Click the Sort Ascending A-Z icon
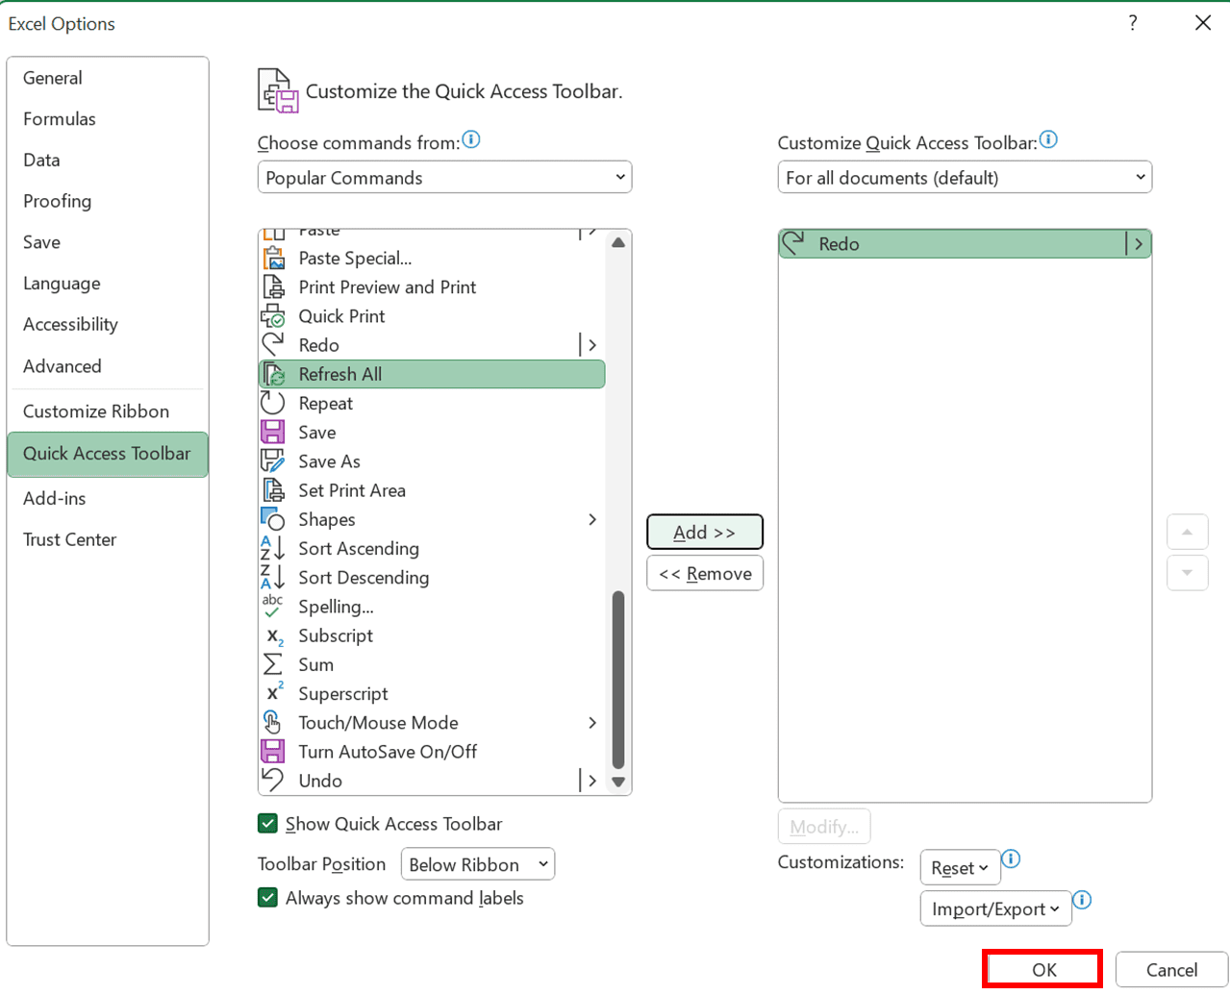Screen dimensions: 1230x995 click(x=274, y=548)
